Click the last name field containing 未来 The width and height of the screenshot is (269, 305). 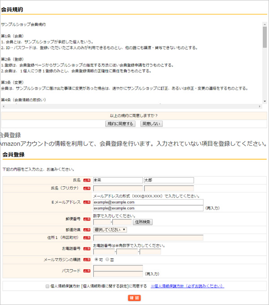(x=117, y=180)
